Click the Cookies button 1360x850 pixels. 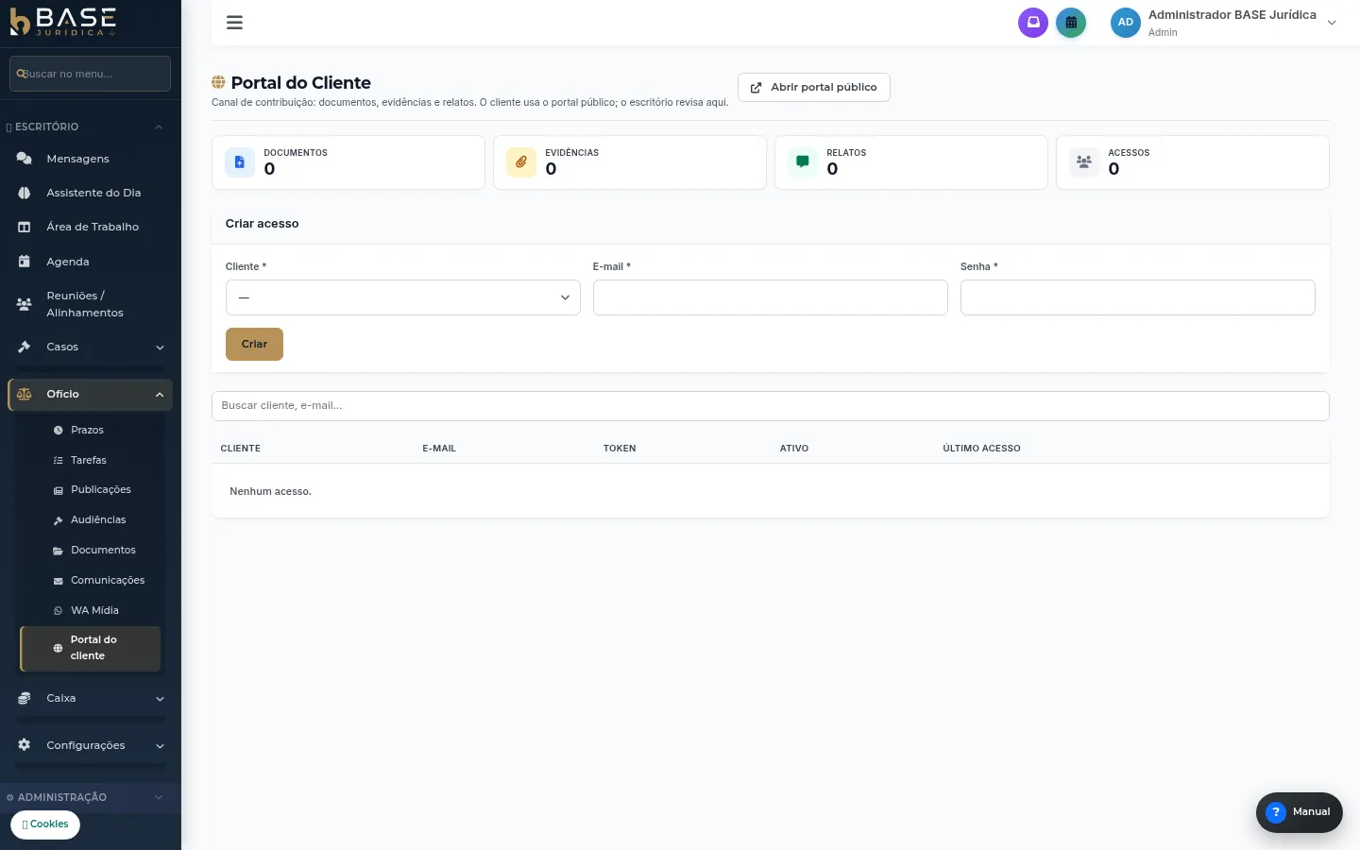(45, 824)
